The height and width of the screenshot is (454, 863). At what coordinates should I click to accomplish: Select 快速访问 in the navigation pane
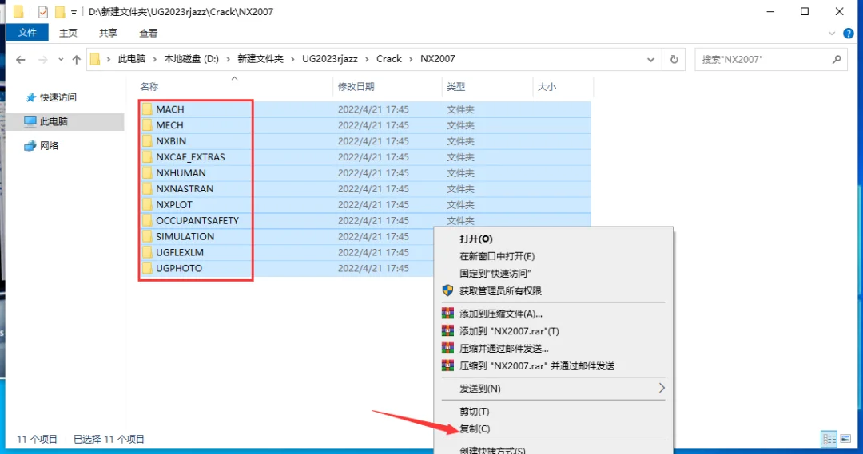click(58, 97)
